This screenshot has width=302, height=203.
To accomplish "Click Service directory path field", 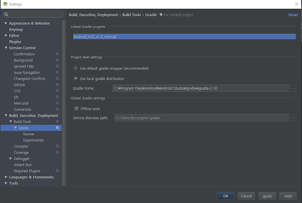I will click(201, 118).
